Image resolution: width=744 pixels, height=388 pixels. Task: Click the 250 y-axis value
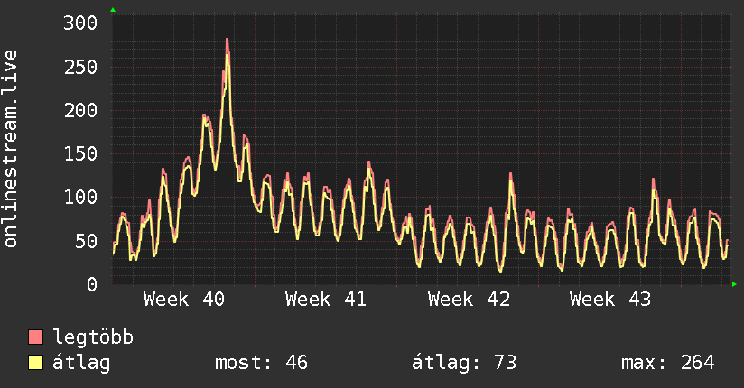[80, 67]
